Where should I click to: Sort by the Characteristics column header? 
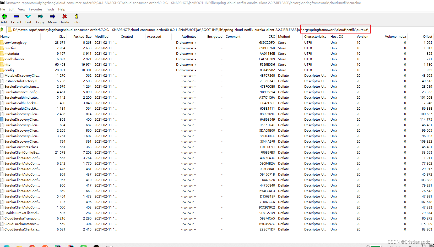[x=316, y=37]
